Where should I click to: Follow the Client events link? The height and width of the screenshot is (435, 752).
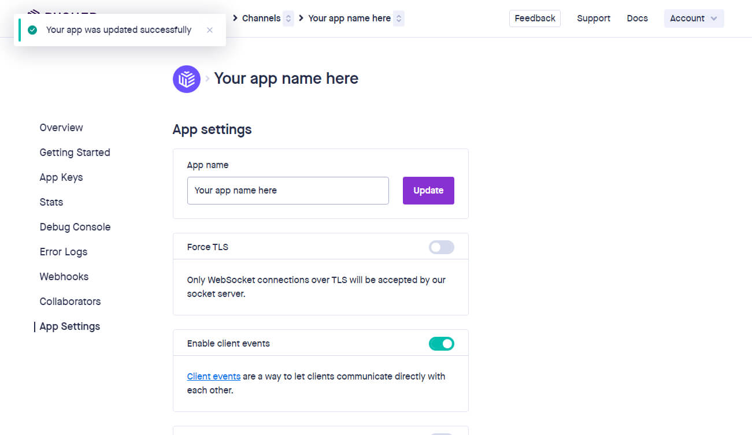point(213,377)
